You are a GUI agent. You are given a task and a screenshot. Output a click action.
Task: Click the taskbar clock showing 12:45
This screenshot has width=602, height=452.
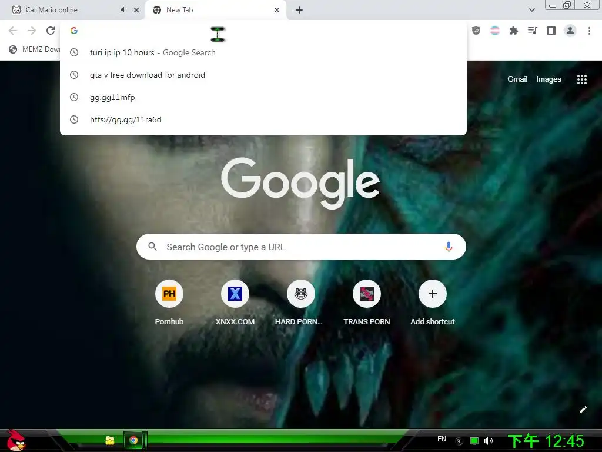pyautogui.click(x=546, y=441)
